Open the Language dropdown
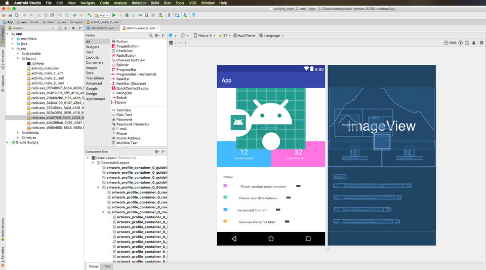This screenshot has height=270, width=486. pyautogui.click(x=272, y=36)
